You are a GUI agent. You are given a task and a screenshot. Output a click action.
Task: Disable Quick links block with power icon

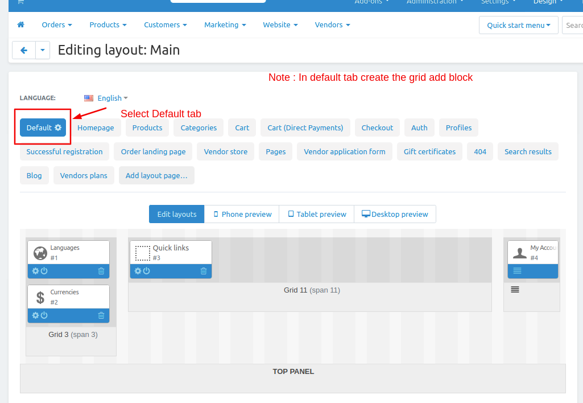pyautogui.click(x=147, y=271)
